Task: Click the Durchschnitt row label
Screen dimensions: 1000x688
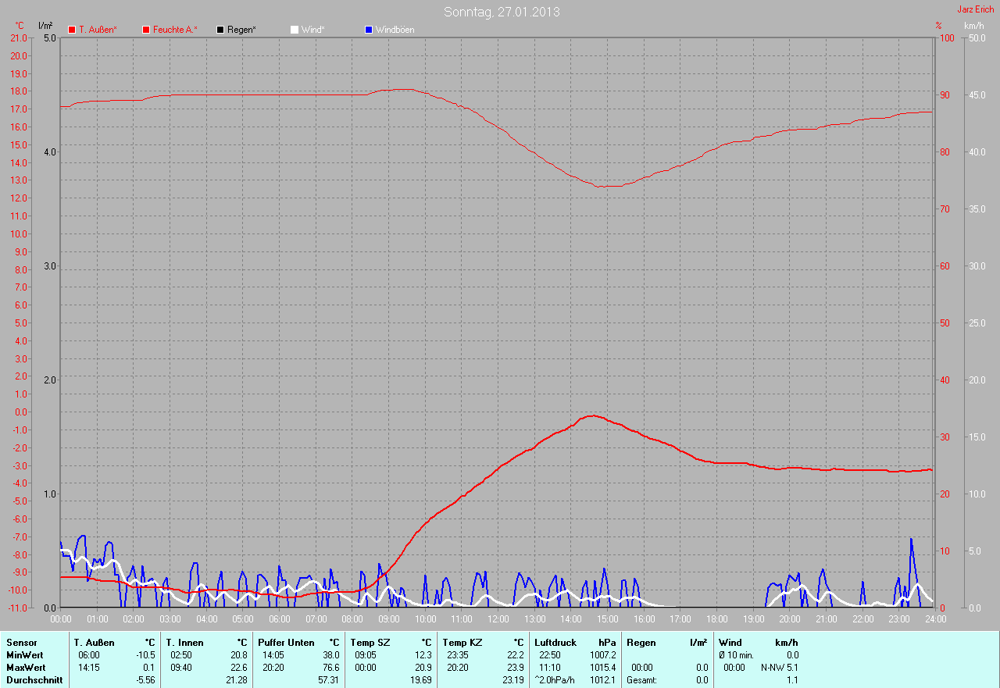Action: point(34,680)
